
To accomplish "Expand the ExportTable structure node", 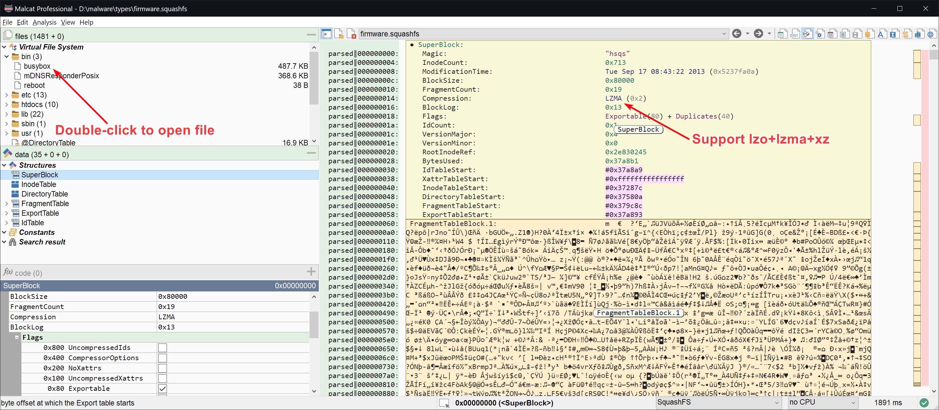I will [x=7, y=213].
